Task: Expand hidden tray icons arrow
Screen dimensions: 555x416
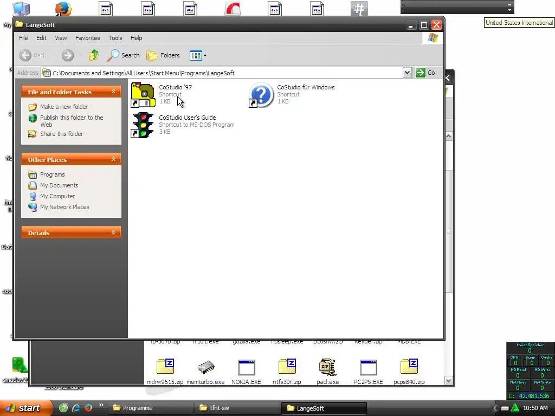Action: tap(495, 408)
